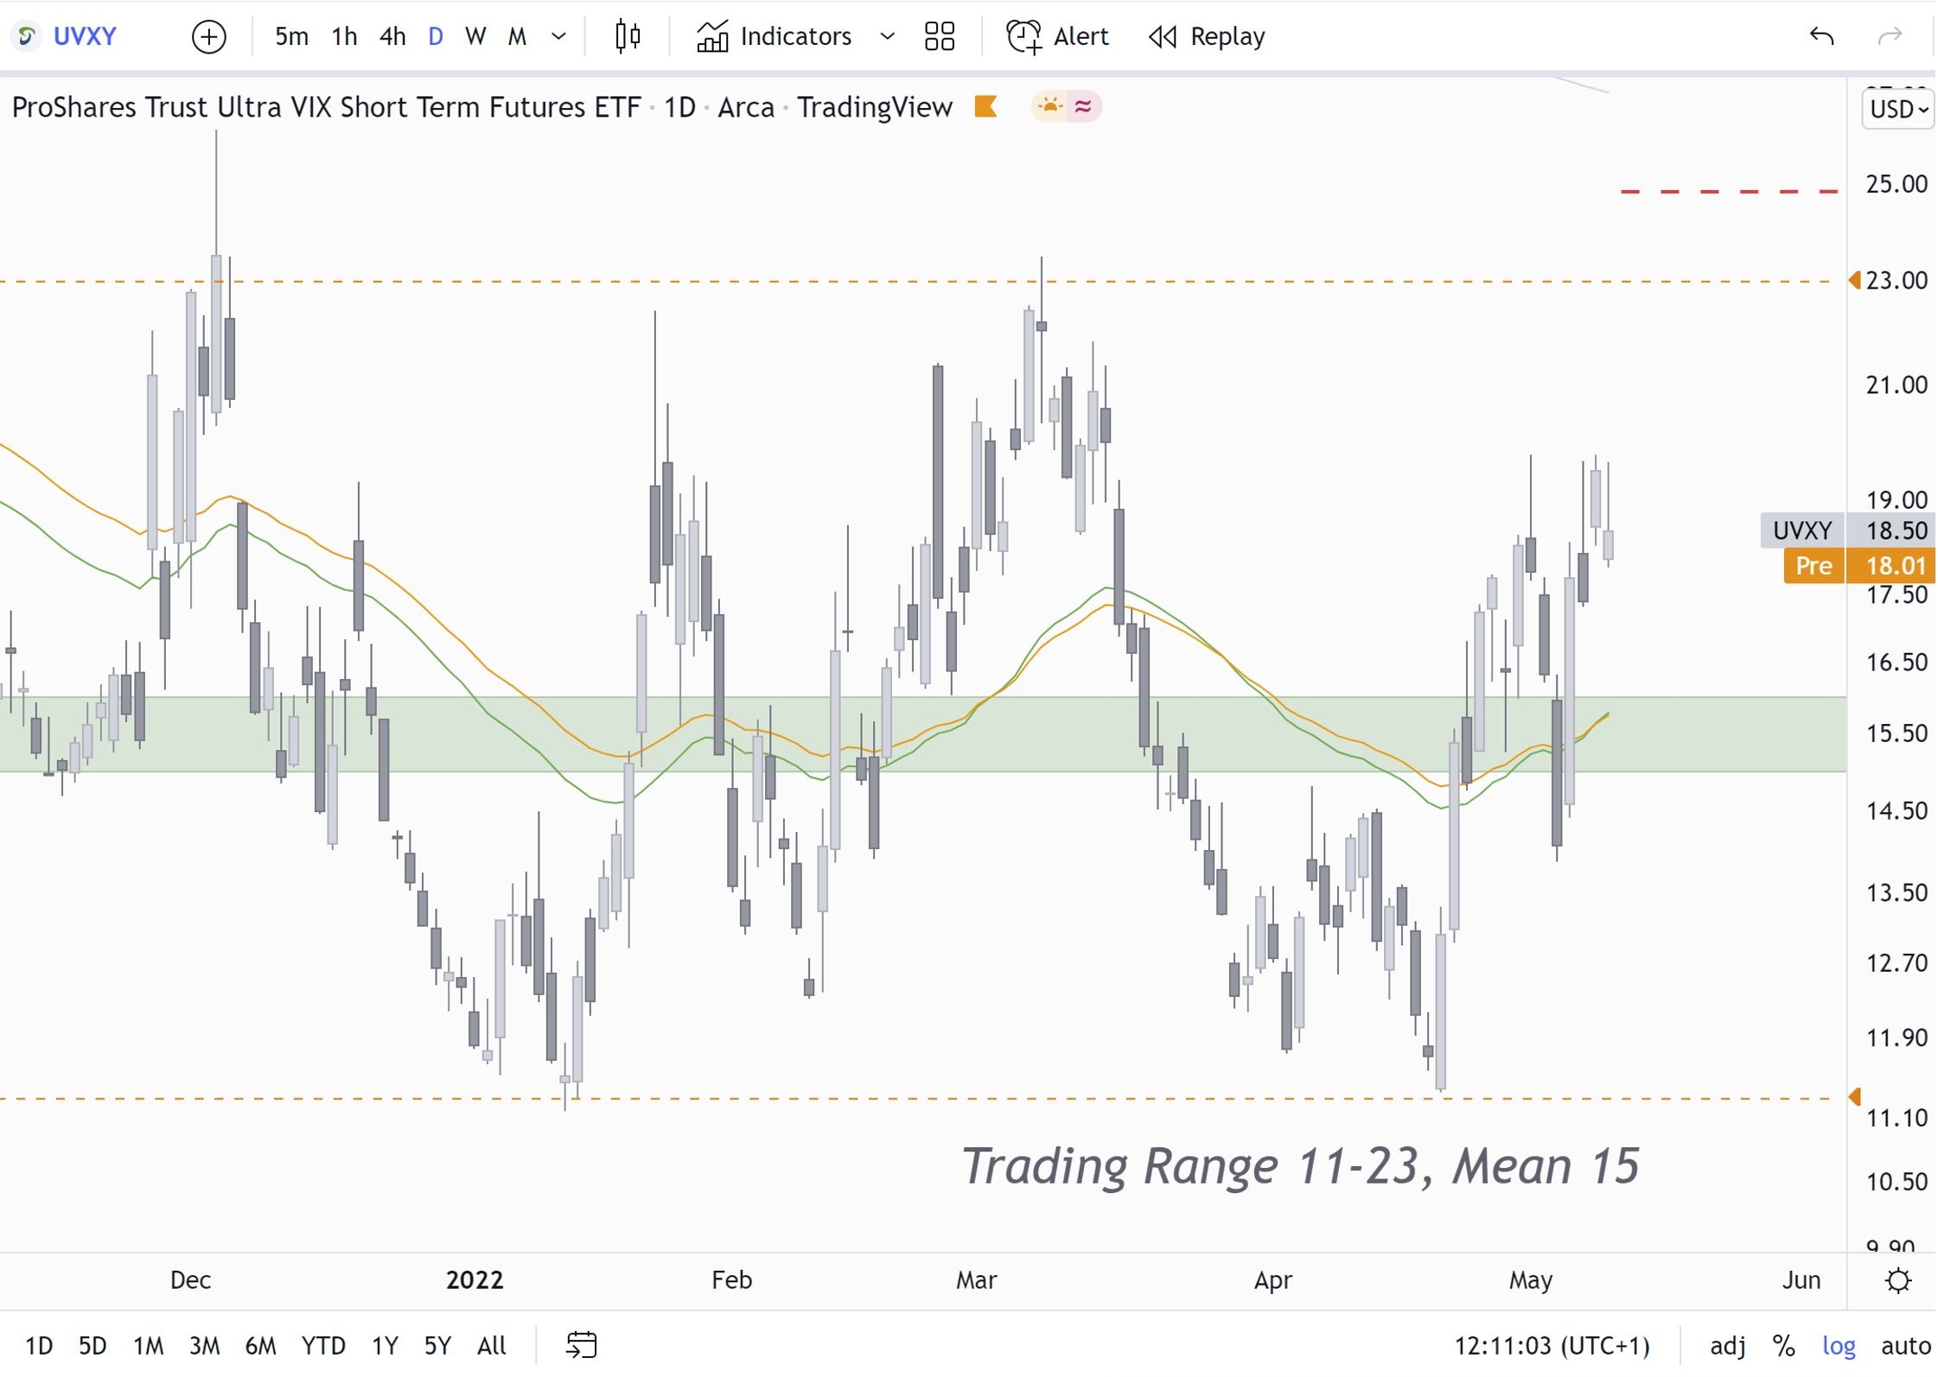Select the green shaded mean zone rectangle
The height and width of the screenshot is (1377, 1938).
point(922,734)
